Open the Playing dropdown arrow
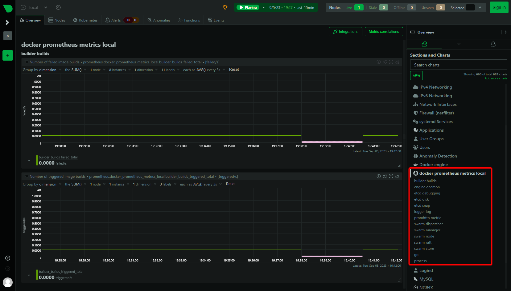Viewport: 511px width, 291px height. [263, 7]
